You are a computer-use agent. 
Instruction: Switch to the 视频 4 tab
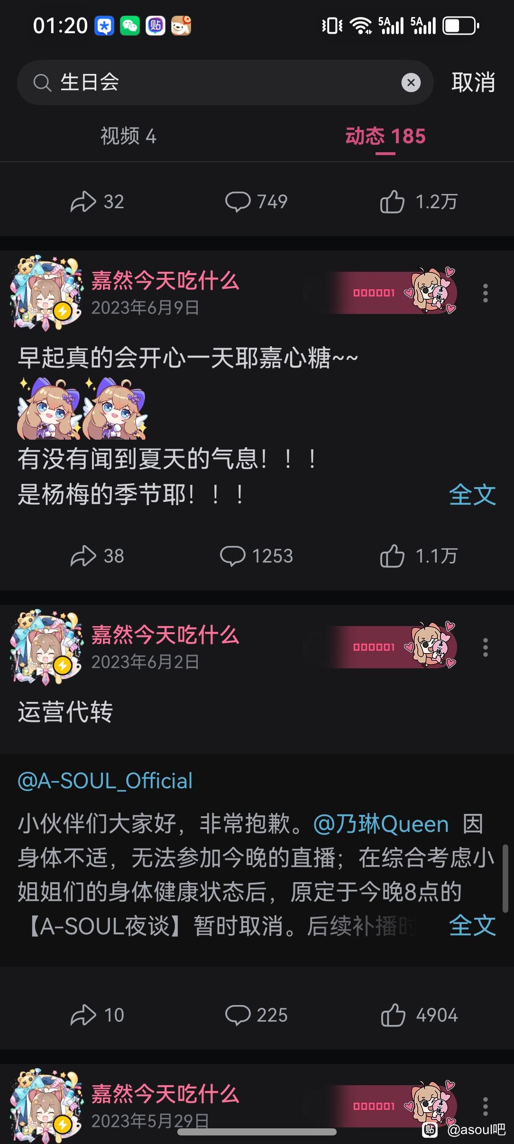128,136
